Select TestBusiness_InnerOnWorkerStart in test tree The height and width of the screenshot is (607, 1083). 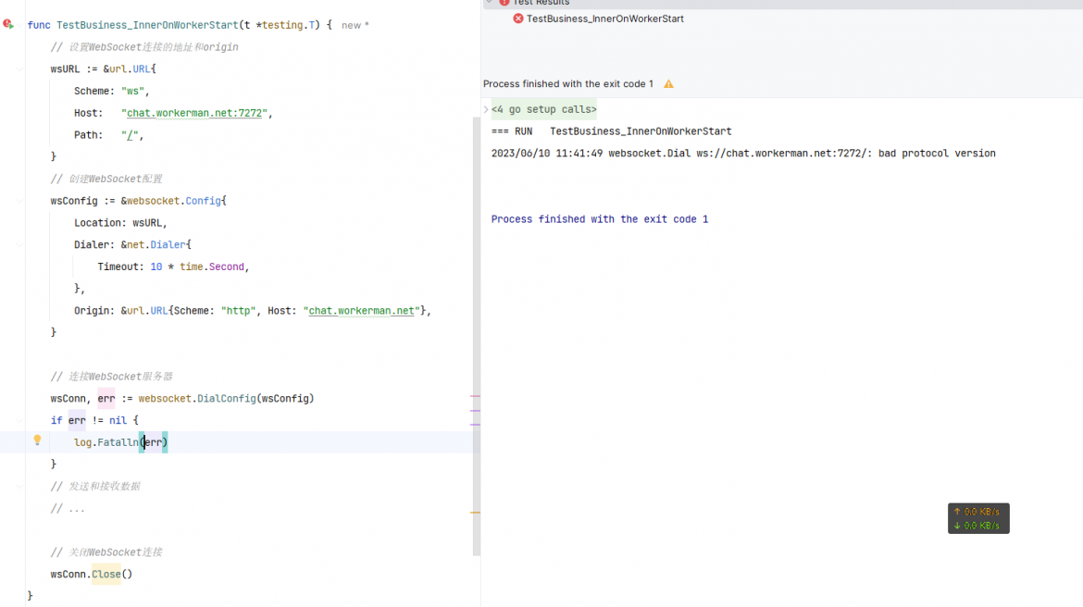(605, 19)
